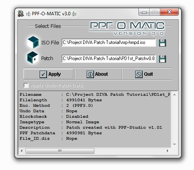Minimize the PPF-O-MATIC window

(x=144, y=12)
